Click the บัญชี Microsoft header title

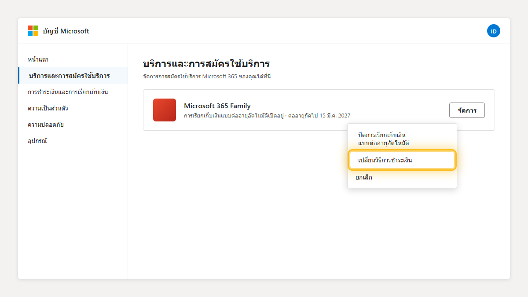coord(66,31)
